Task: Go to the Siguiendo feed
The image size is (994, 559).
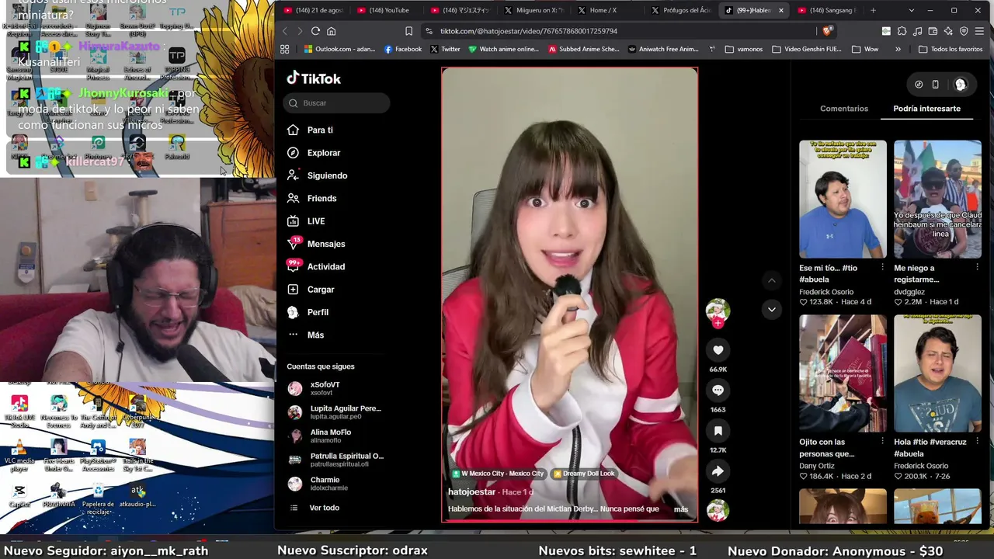Action: click(x=317, y=175)
